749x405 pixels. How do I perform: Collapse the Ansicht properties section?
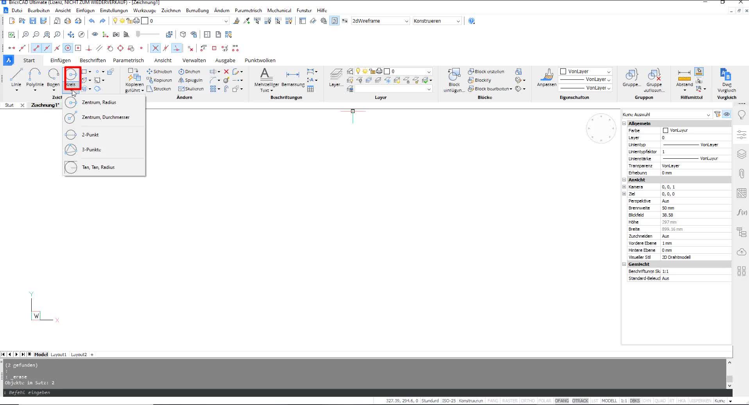[x=624, y=180]
